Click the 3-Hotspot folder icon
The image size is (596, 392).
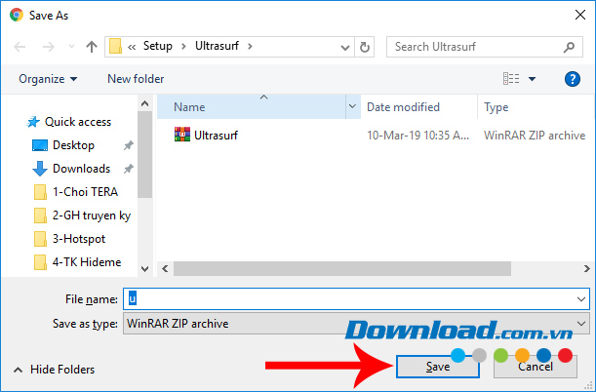point(40,239)
